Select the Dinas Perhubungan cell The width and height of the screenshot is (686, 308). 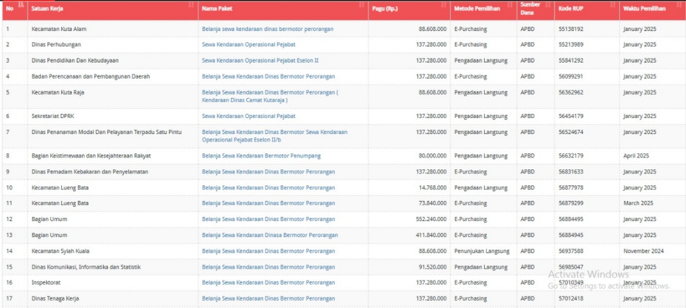click(113, 44)
